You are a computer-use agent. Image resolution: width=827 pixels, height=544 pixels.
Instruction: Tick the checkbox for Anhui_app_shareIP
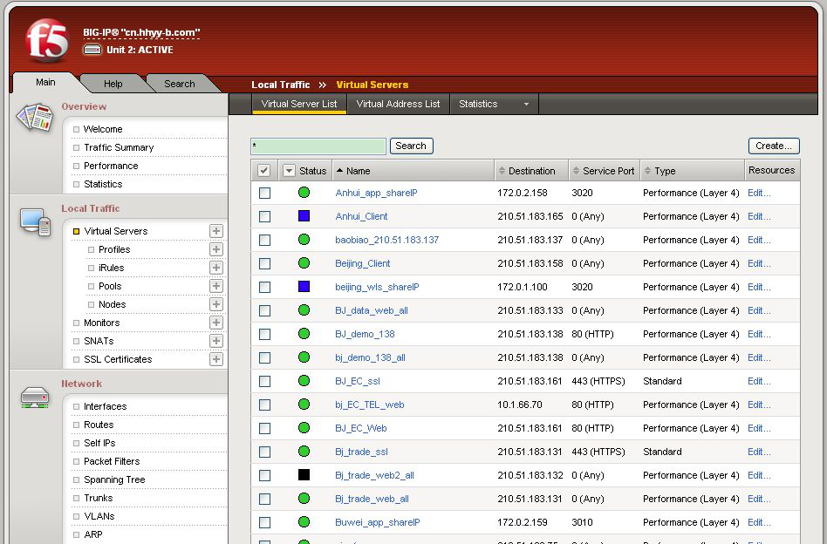point(264,193)
